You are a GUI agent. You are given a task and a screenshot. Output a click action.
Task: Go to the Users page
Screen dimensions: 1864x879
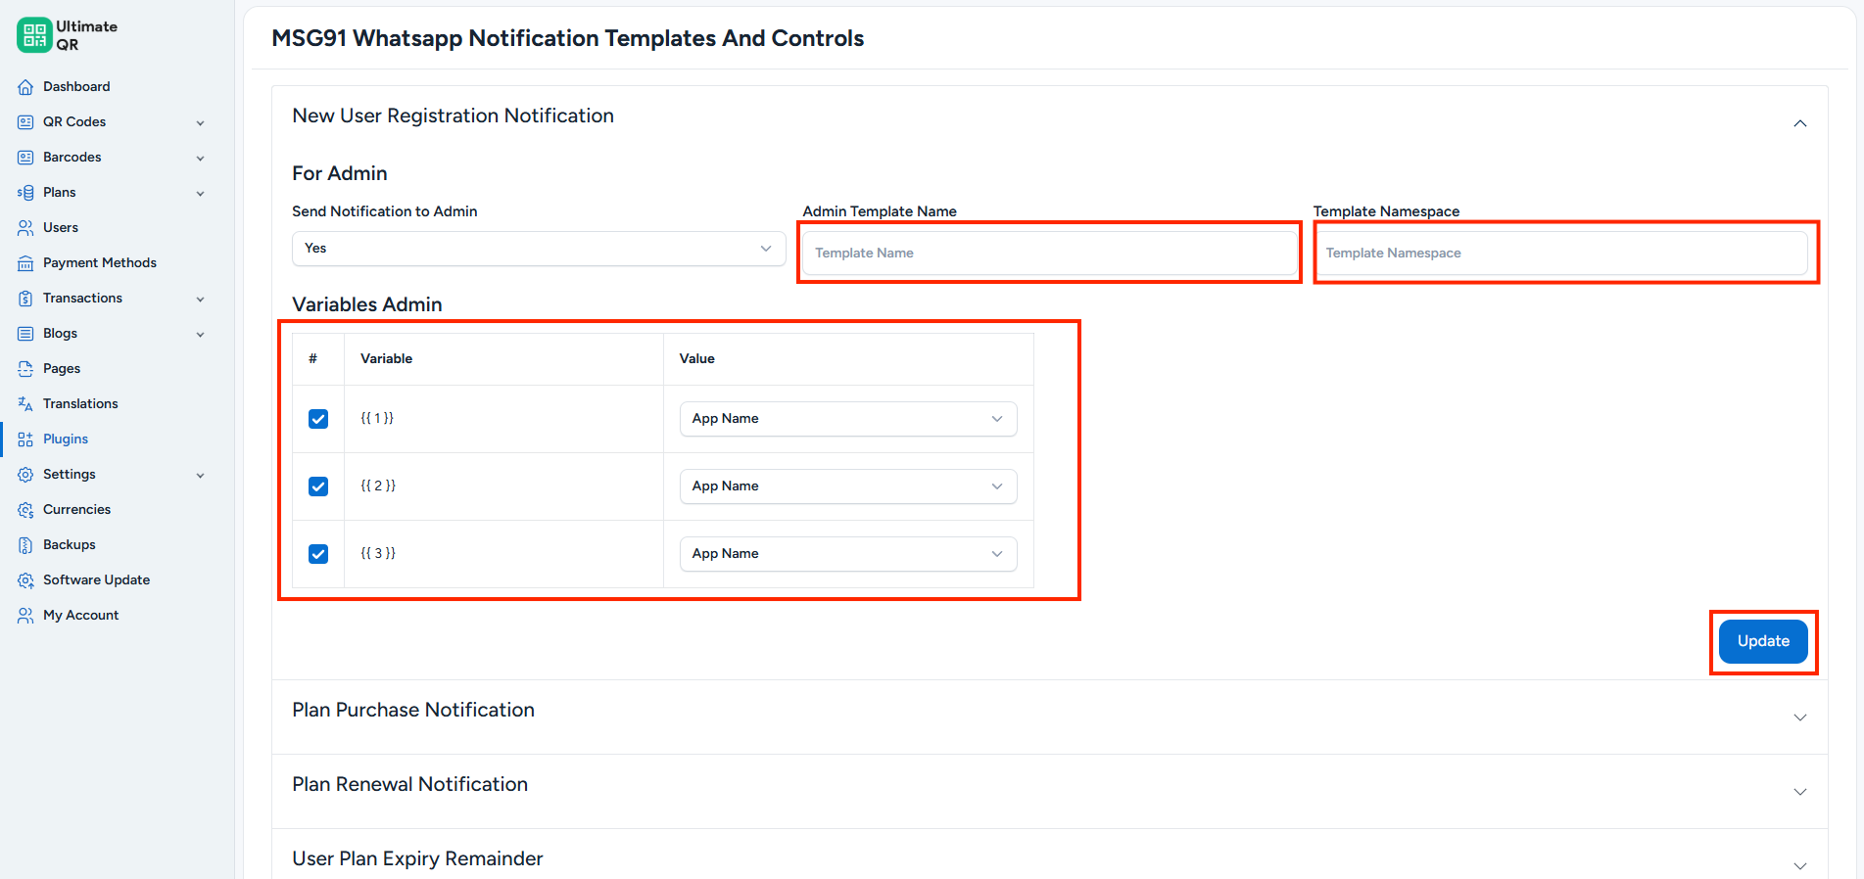click(x=61, y=227)
